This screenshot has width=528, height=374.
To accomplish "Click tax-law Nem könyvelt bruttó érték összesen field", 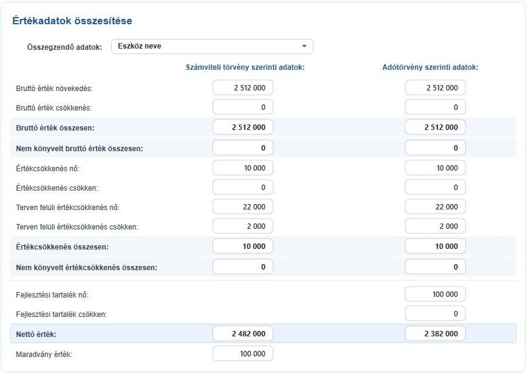I will tap(436, 148).
